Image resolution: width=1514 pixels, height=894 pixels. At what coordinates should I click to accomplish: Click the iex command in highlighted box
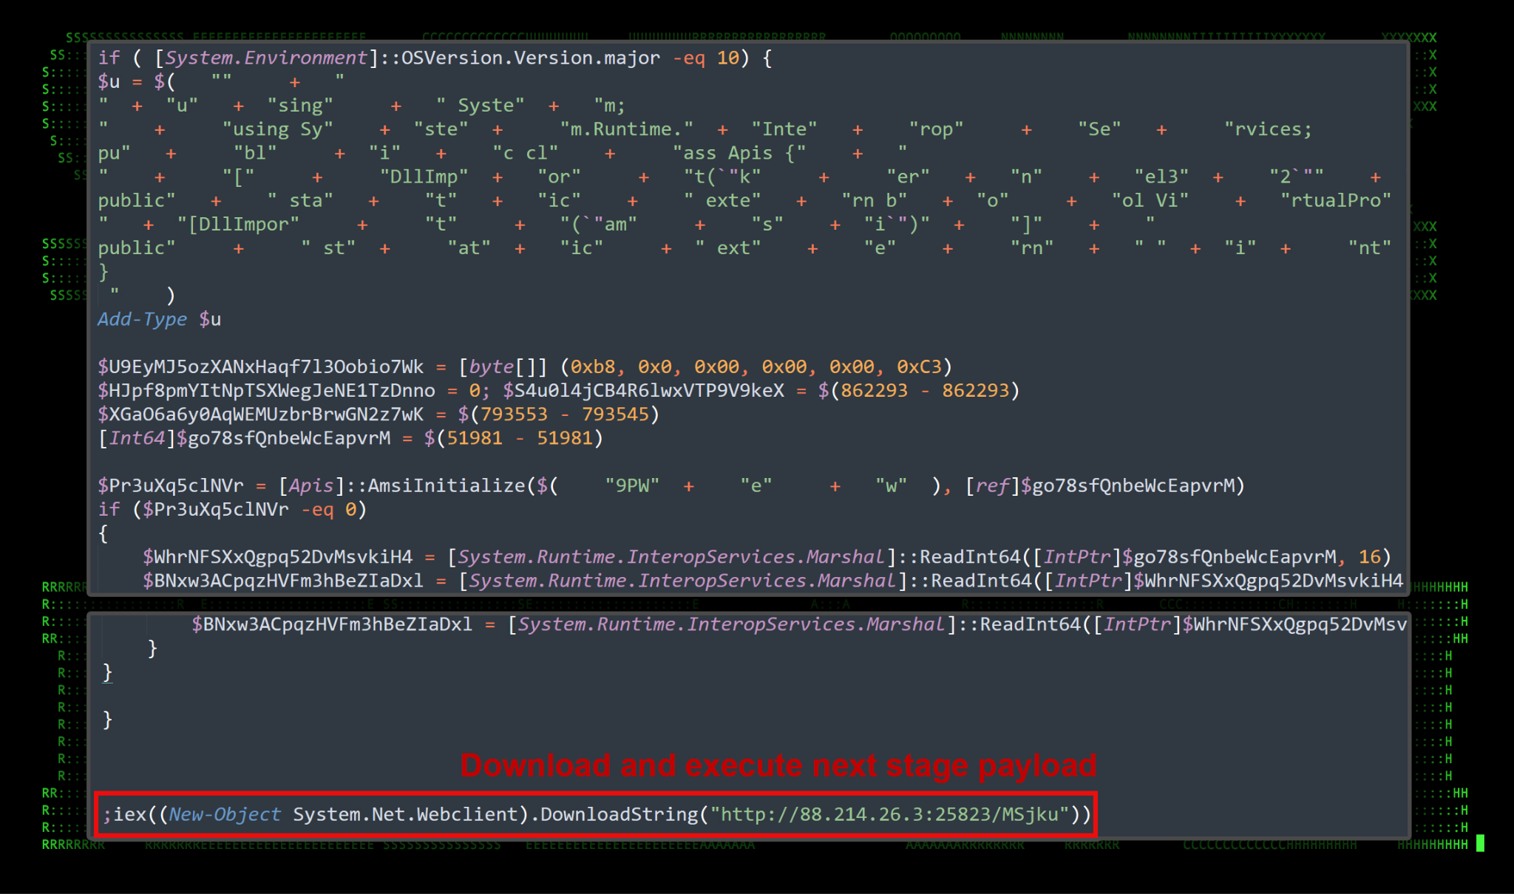coord(130,814)
